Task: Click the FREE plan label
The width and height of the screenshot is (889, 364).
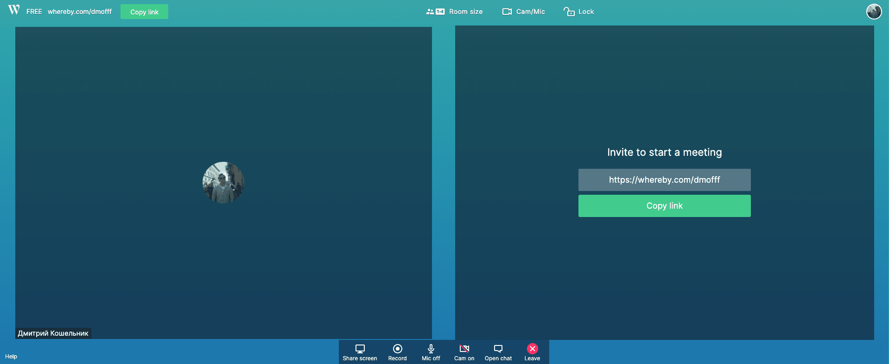Action: pos(34,12)
